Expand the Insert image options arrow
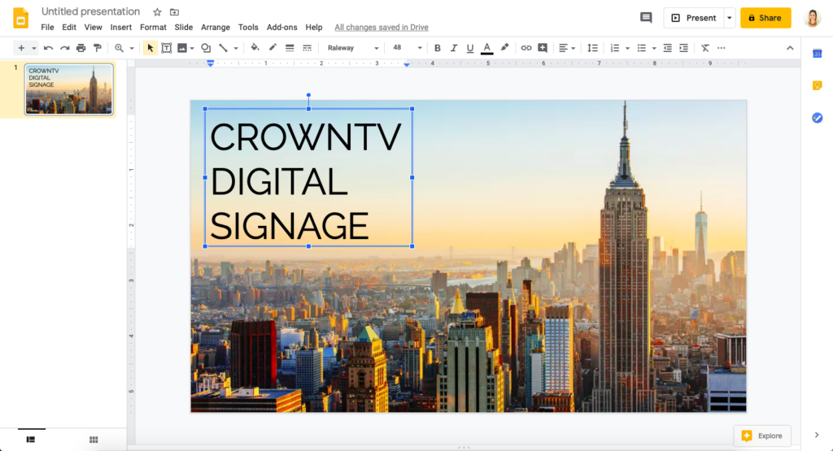 point(192,48)
